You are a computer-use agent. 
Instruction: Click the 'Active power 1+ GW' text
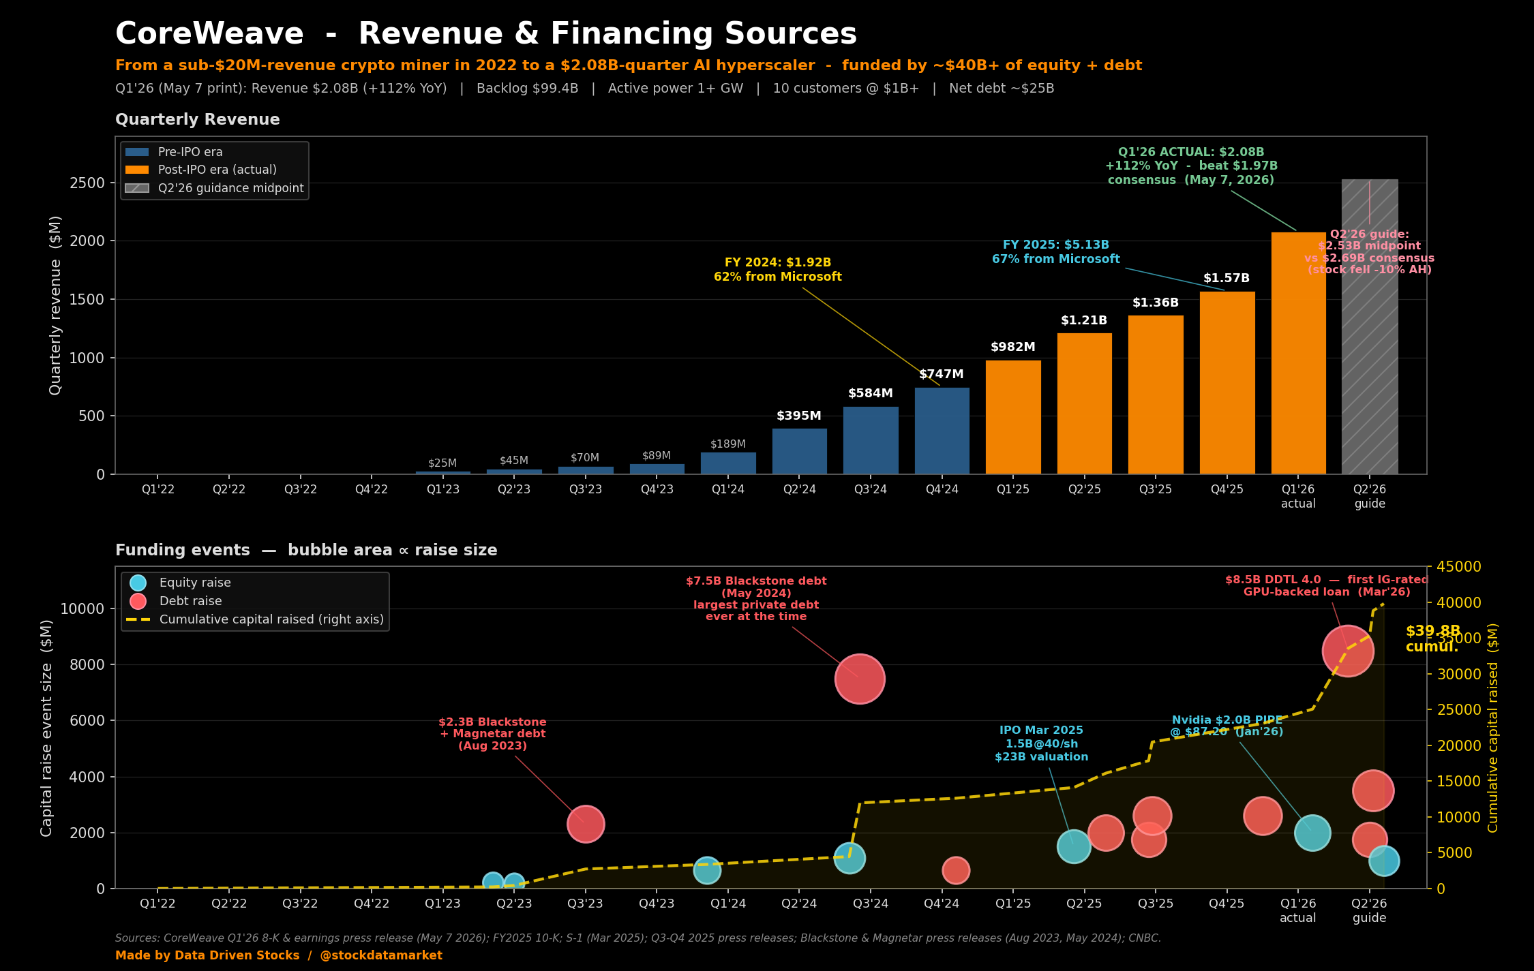click(676, 89)
